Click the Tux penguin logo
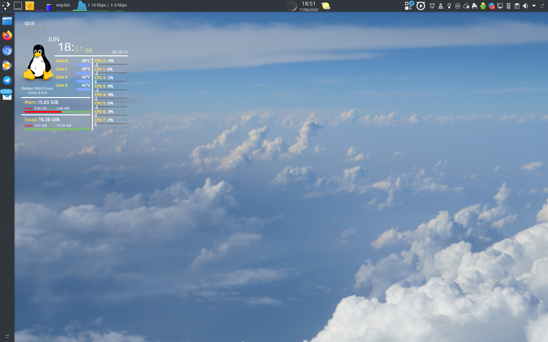 (x=38, y=63)
